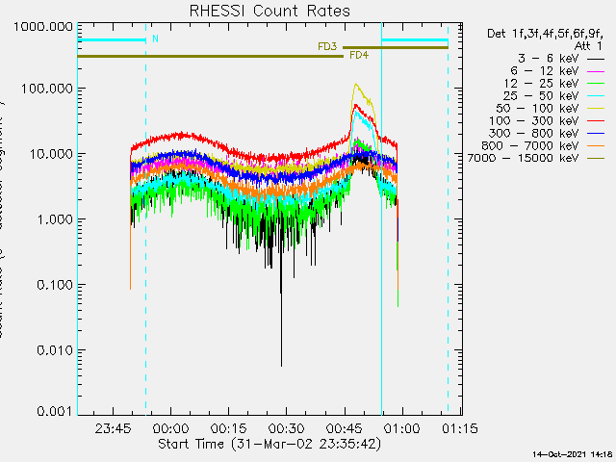This screenshot has width=616, height=462.
Task: Click the 23:45 x-axis time label
Action: tap(113, 427)
